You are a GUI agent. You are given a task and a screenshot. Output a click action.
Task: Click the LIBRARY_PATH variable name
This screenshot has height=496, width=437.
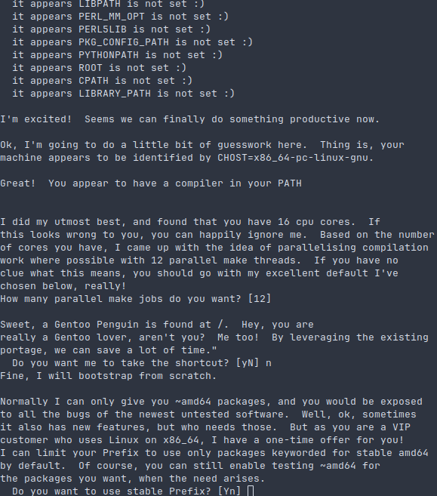pos(115,94)
